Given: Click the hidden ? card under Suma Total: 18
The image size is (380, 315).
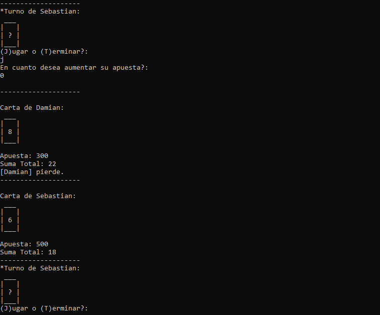Looking at the screenshot, I should point(10,292).
